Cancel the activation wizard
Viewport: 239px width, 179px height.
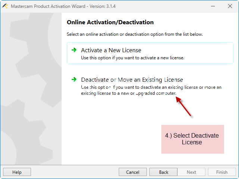[x=133, y=172]
